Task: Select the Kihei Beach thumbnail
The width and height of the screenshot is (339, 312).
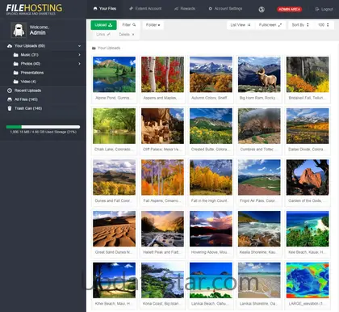Action: (114, 280)
